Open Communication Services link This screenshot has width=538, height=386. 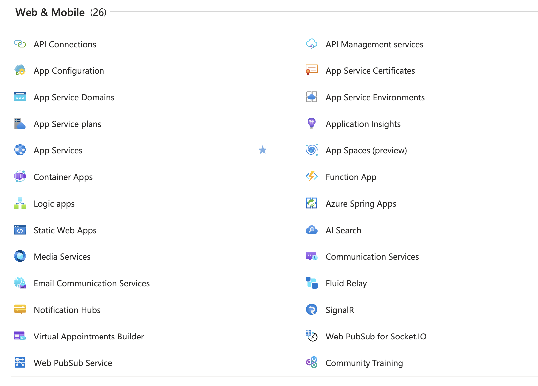click(372, 257)
